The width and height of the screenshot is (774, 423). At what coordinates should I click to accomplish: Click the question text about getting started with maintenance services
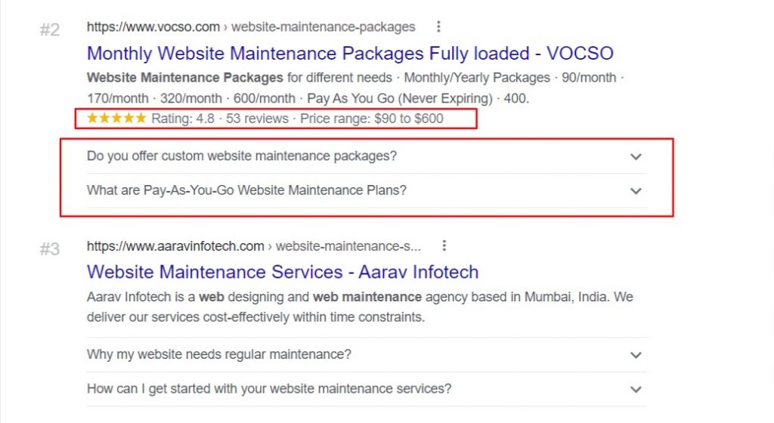(x=269, y=389)
